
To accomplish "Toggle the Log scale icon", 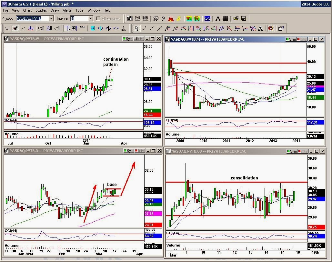I will (41, 28).
